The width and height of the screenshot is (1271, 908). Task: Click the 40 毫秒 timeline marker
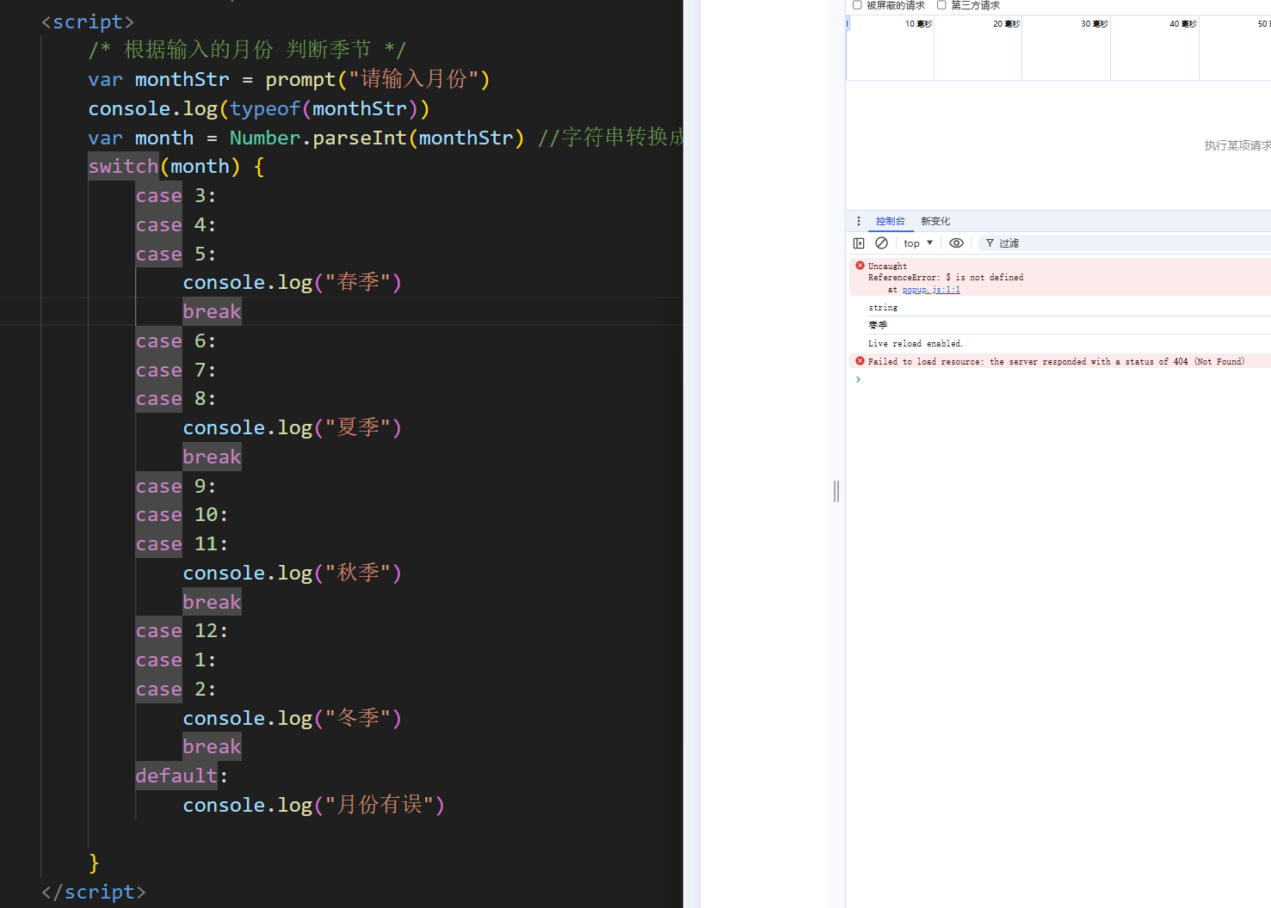pos(1182,24)
